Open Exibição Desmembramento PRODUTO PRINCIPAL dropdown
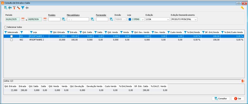 click(x=184, y=20)
